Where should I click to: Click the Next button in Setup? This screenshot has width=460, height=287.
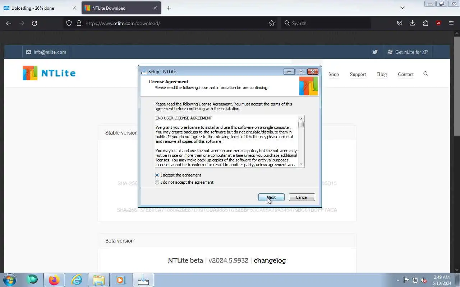click(x=271, y=197)
